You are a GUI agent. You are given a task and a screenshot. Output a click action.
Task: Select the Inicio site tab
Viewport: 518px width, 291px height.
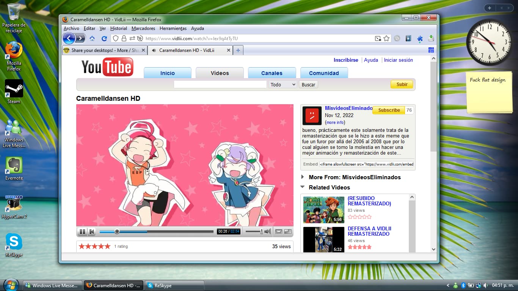[168, 73]
